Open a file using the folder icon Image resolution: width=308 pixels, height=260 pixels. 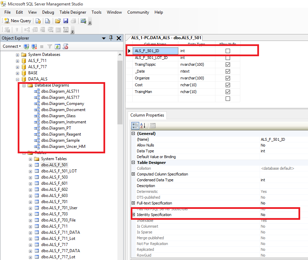pos(58,21)
